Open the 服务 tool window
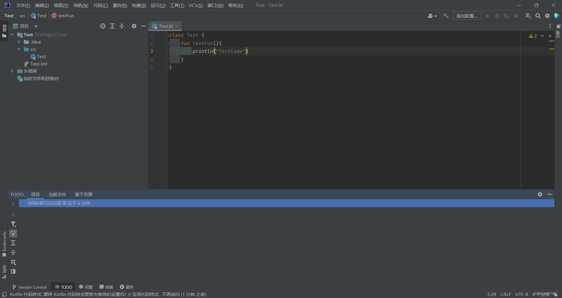 127,287
